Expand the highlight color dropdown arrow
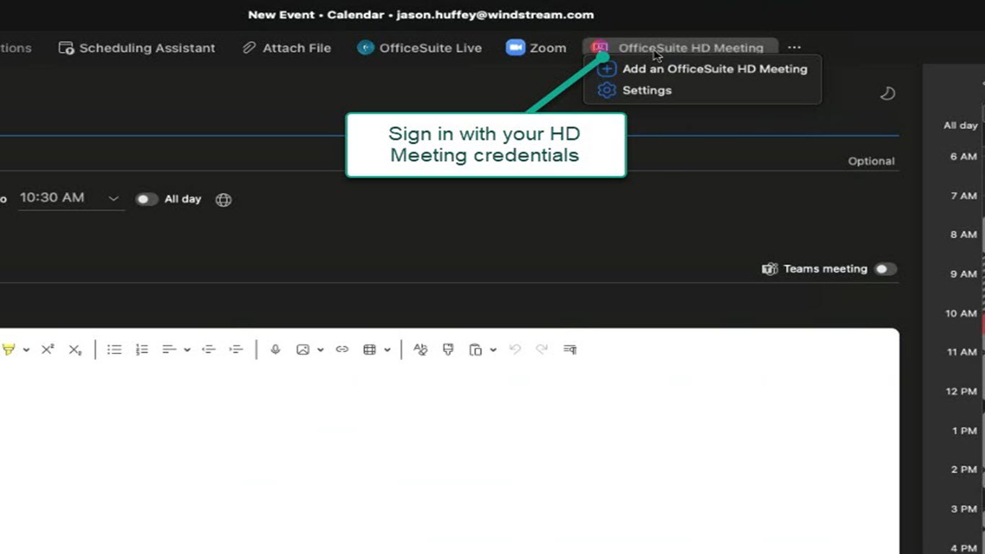The image size is (985, 554). click(x=26, y=350)
